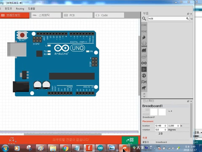Click the reset button on Arduino board
Screen dimensions: 202x152
tap(22, 35)
